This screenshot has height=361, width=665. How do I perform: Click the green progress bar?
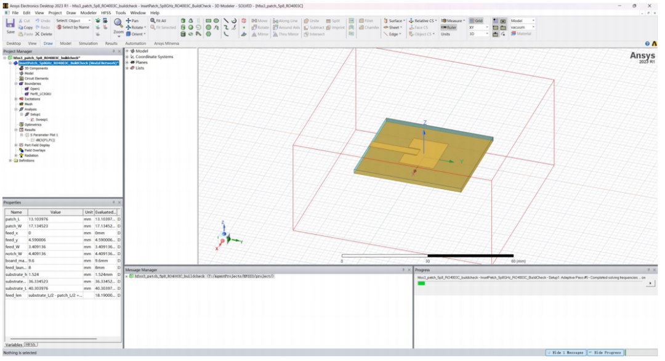(x=422, y=283)
